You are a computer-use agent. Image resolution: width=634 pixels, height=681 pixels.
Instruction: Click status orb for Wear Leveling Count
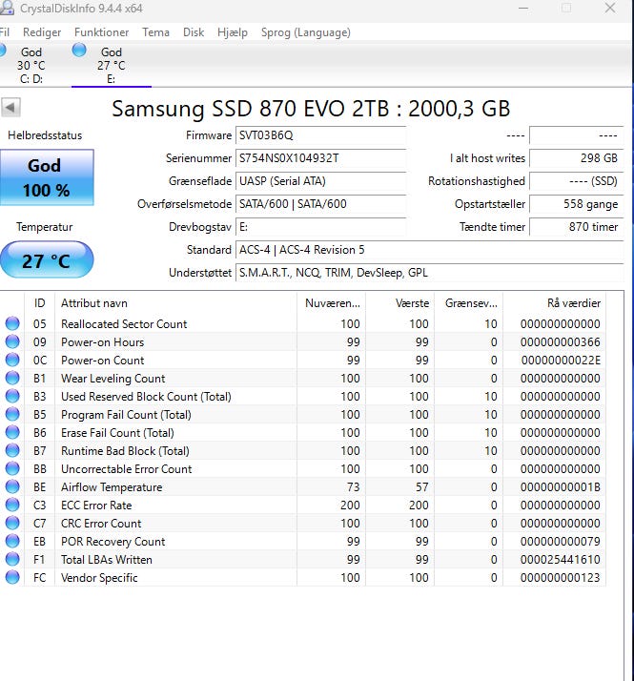click(12, 379)
